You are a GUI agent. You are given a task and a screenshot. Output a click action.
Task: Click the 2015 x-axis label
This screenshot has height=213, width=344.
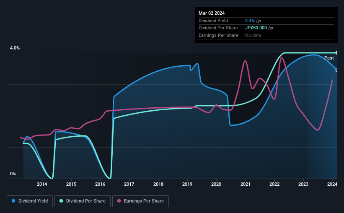click(71, 184)
